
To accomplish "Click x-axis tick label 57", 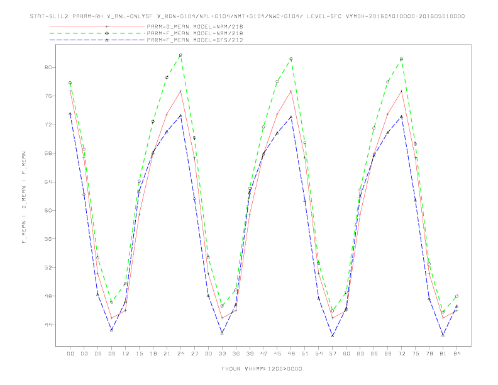I will 333,354.
